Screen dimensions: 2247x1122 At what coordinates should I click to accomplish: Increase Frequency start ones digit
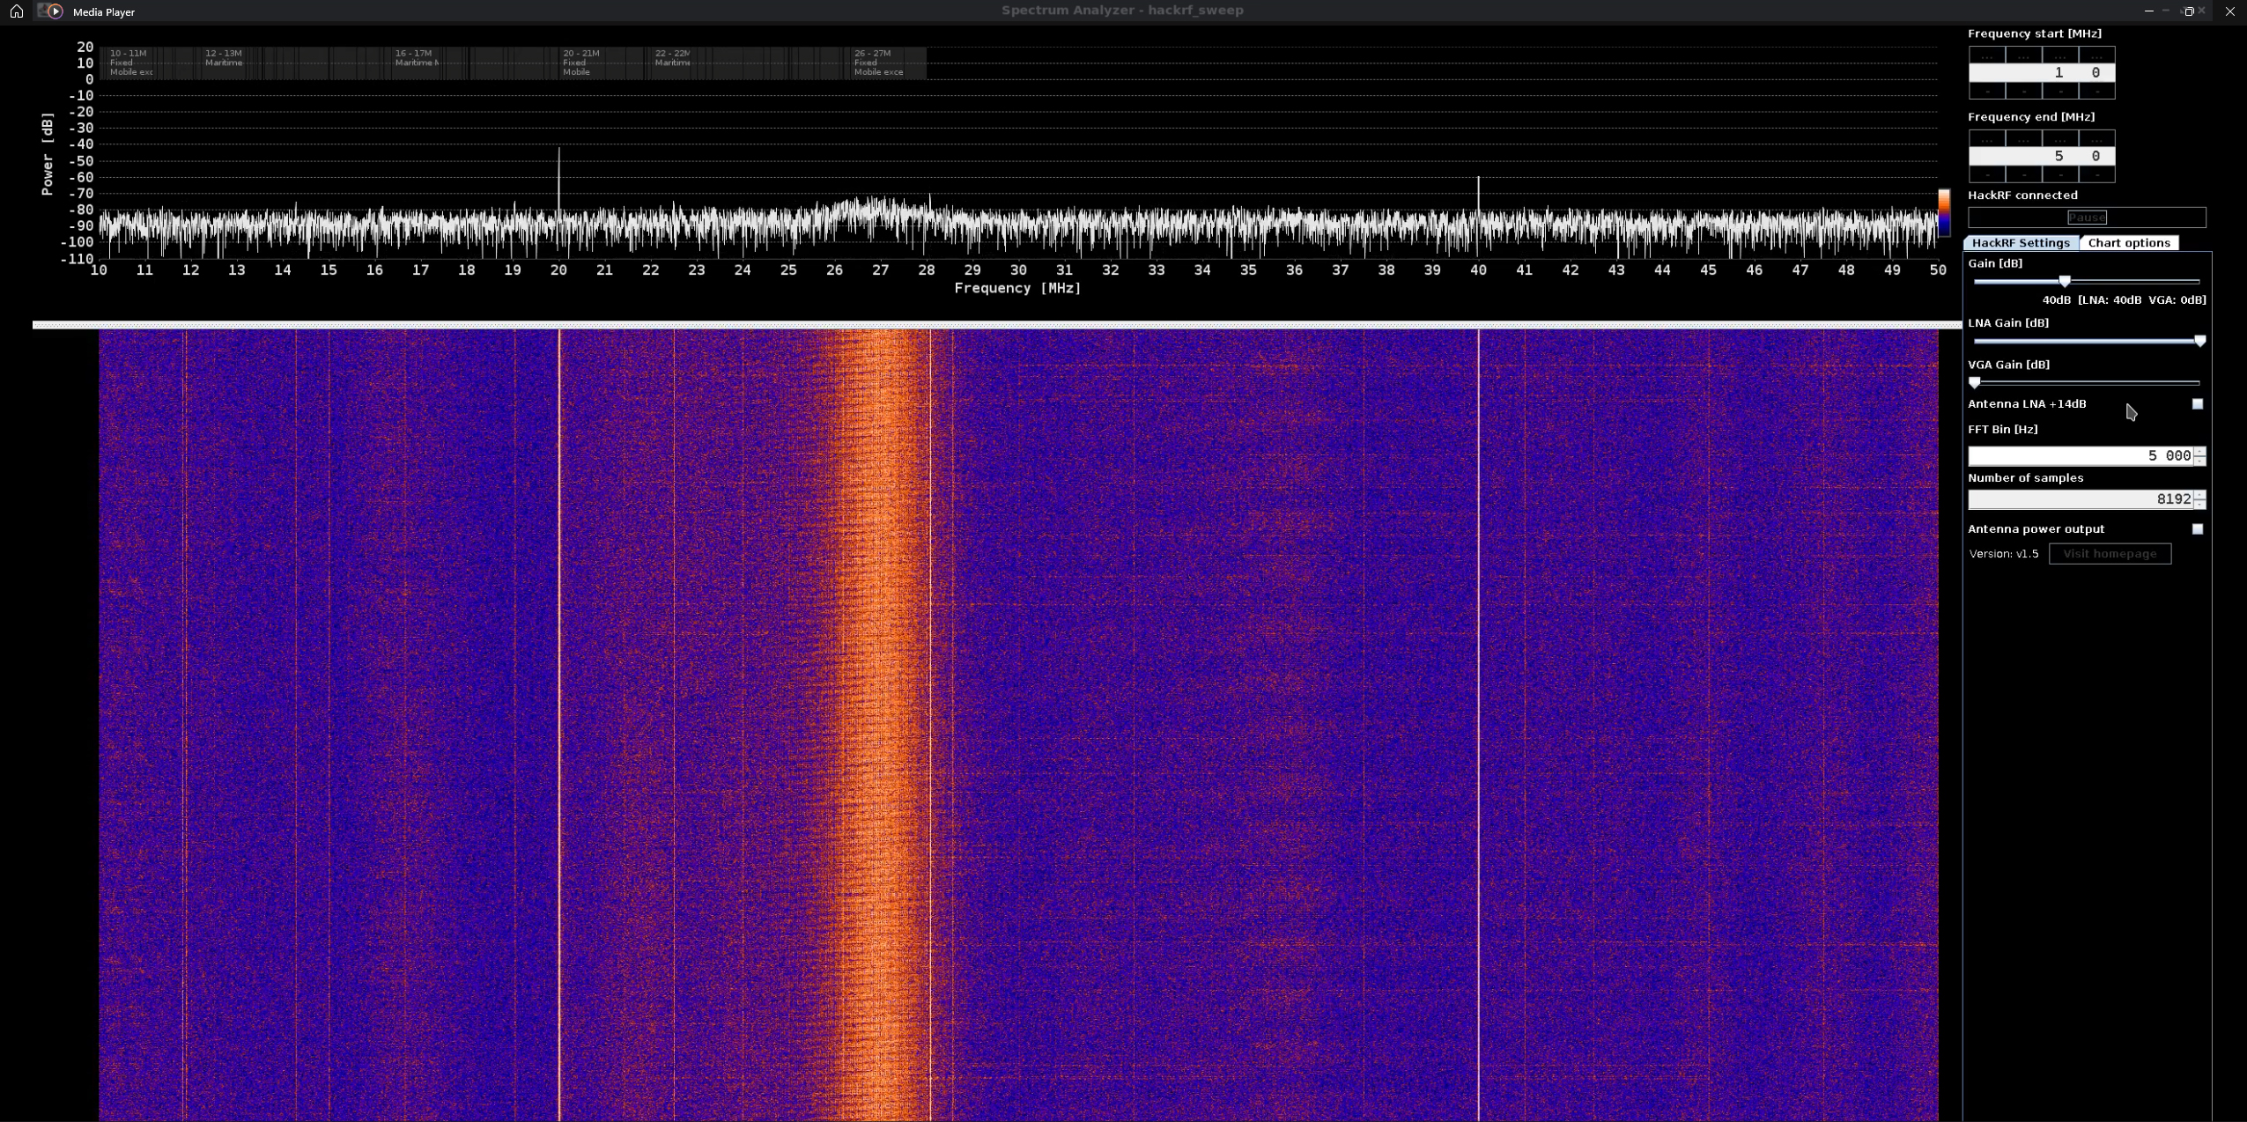point(2095,55)
